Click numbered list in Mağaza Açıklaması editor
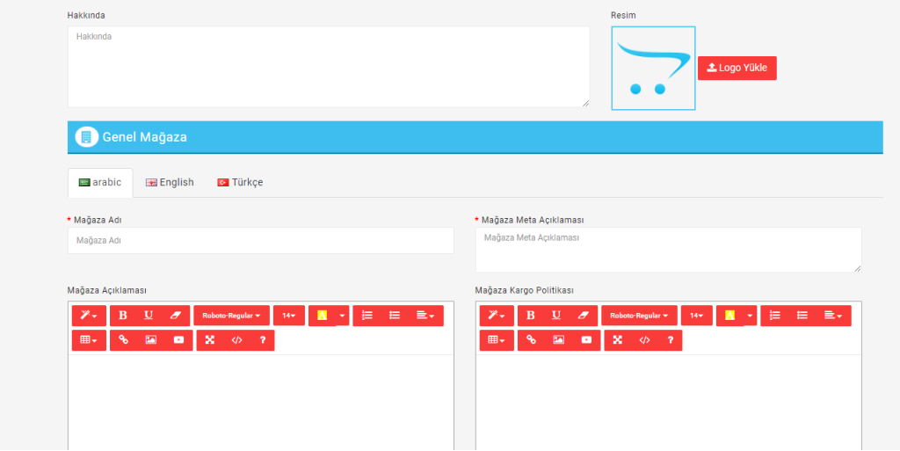900x451 pixels. [367, 316]
